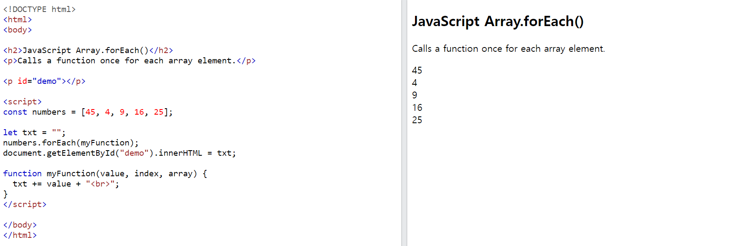This screenshot has width=730, height=246.
Task: Click the <h2> heading code line
Action: point(88,50)
